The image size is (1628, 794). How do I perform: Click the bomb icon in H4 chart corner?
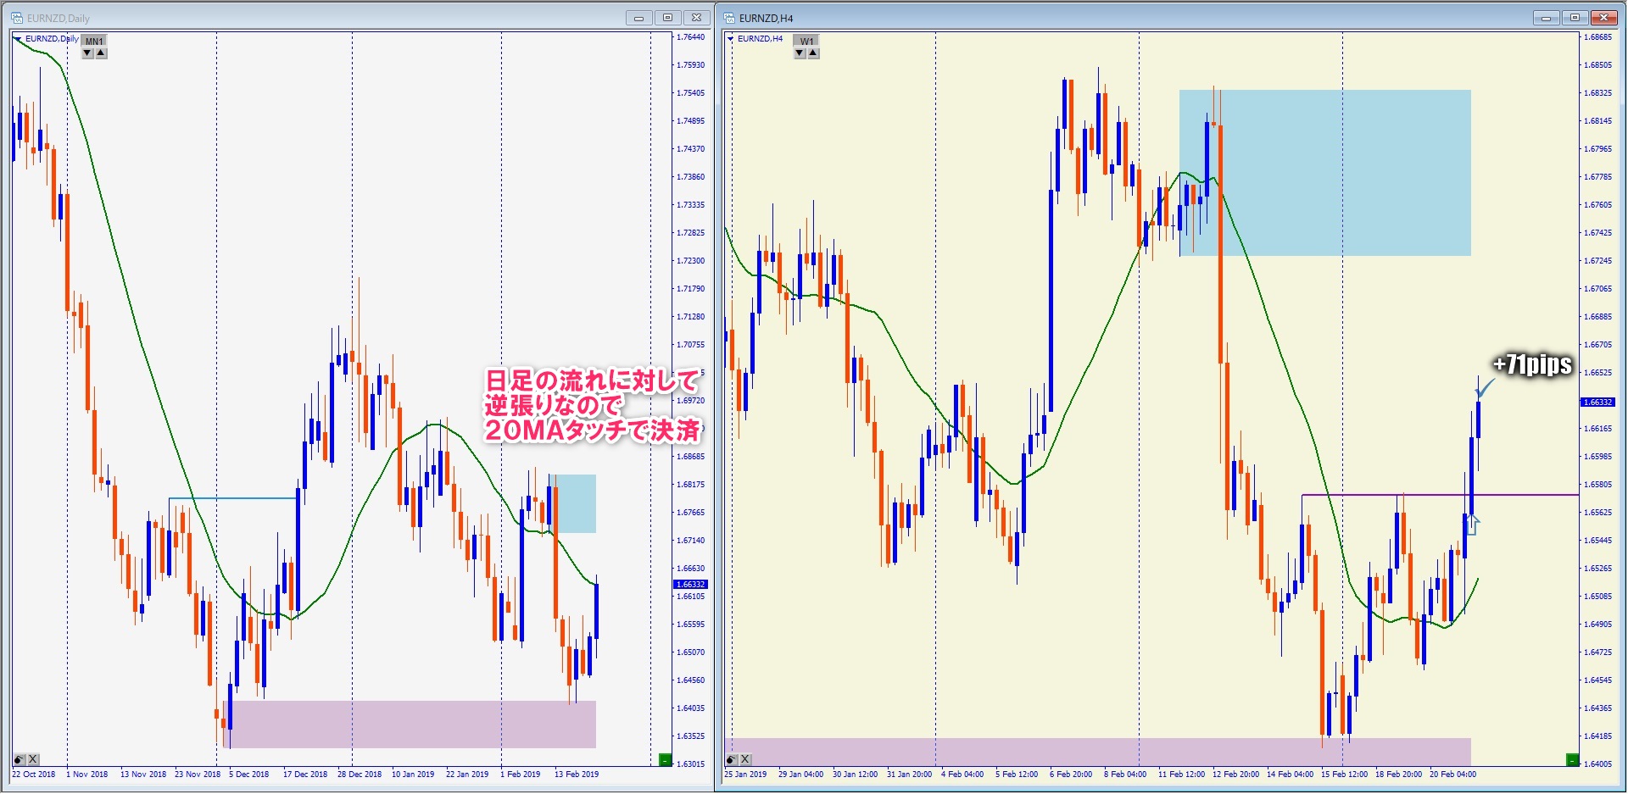(732, 759)
